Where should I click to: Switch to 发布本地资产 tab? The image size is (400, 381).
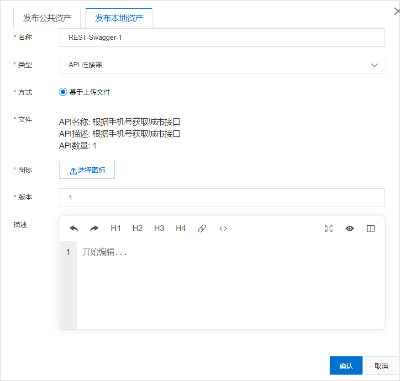(119, 18)
